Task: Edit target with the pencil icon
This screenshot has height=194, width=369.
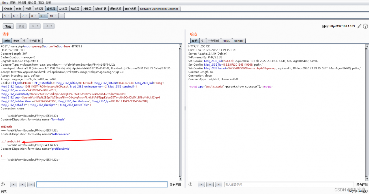Action: pyautogui.click(x=359, y=26)
